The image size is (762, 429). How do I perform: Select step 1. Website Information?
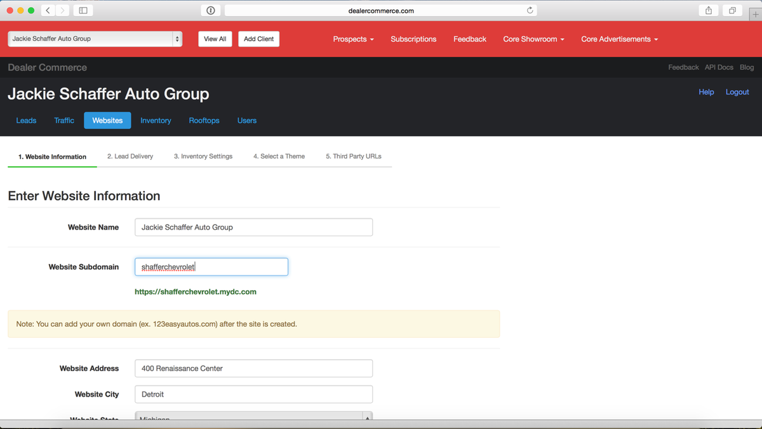[52, 157]
